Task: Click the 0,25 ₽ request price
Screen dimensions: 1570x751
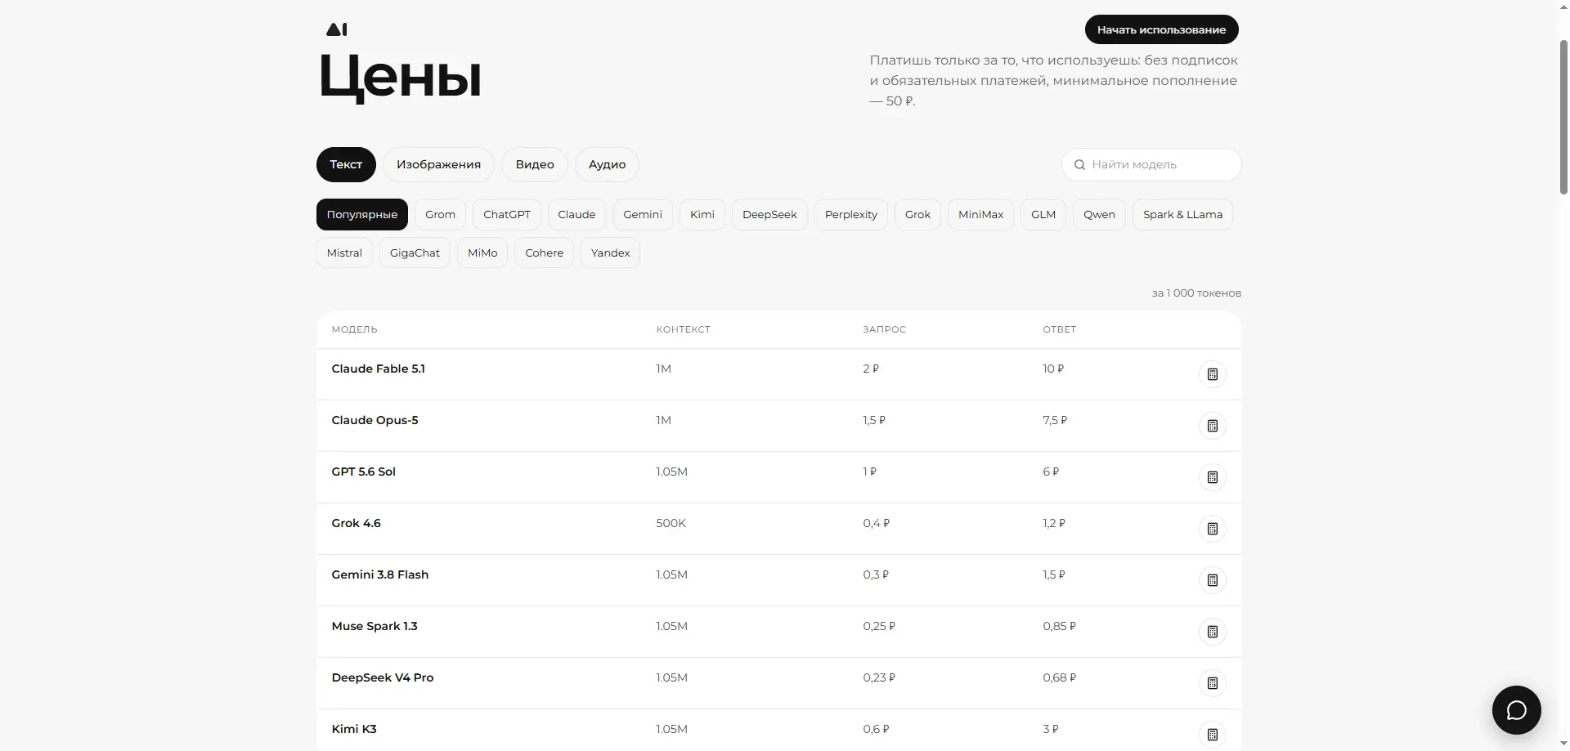Action: [879, 626]
